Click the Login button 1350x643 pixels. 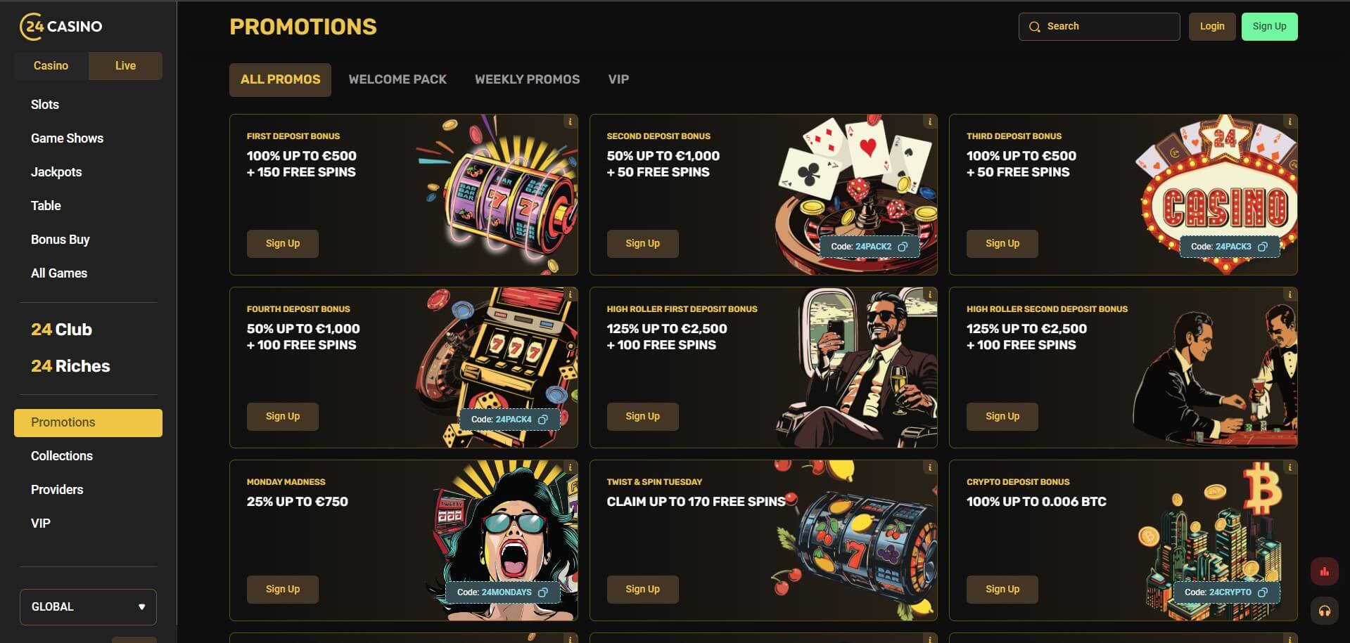click(1212, 27)
